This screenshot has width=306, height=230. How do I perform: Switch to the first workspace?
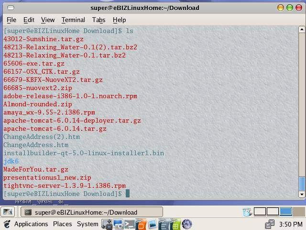click(260, 211)
